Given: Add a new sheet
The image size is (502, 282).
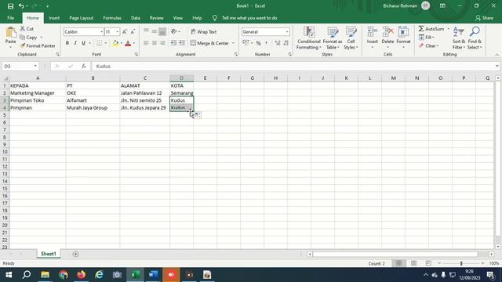Looking at the screenshot, I should tap(75, 254).
